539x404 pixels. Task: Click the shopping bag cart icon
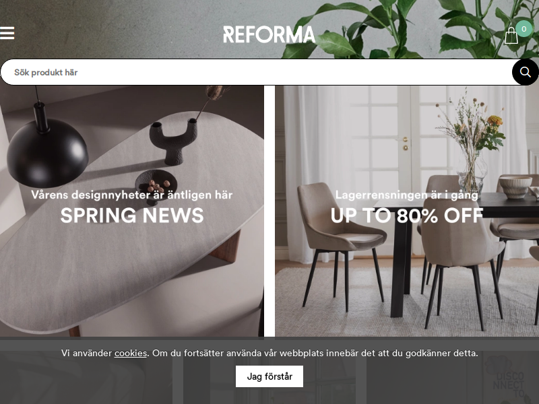coord(511,36)
